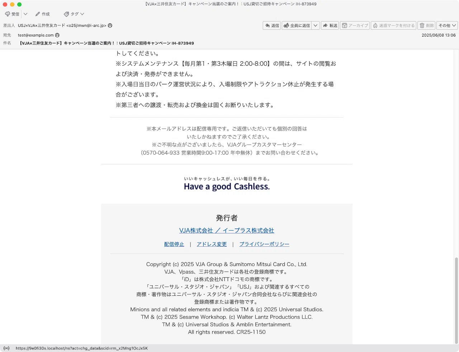The image size is (459, 352).
Task: Click Reply All (全員に返信)
Action: tap(297, 25)
